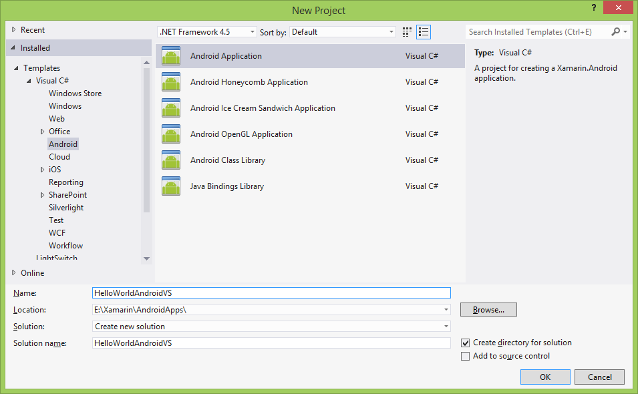Select the Windows template category

point(65,106)
